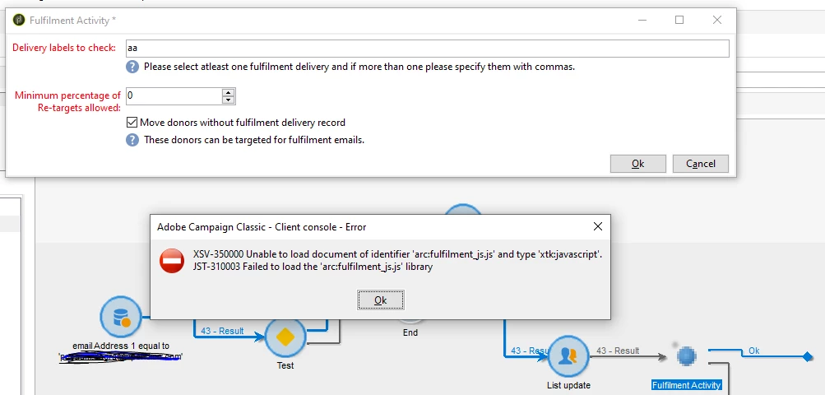Click the red error stop icon

click(172, 261)
